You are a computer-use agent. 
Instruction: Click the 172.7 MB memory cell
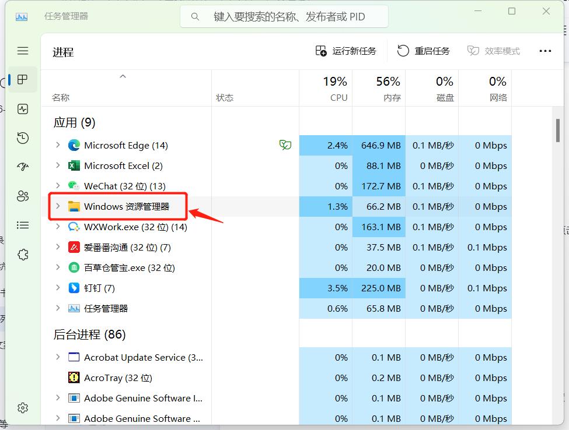coord(379,186)
